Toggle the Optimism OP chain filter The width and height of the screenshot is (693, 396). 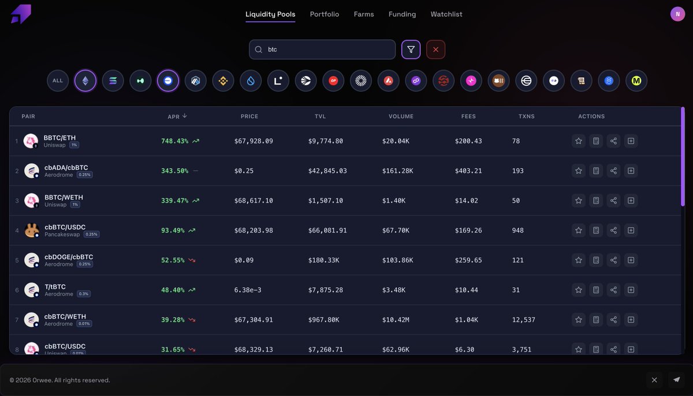coord(333,81)
